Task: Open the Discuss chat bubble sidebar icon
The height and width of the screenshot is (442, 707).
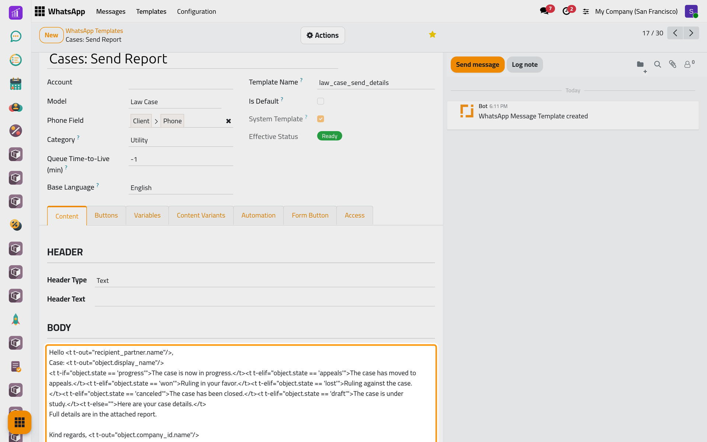Action: point(15,36)
